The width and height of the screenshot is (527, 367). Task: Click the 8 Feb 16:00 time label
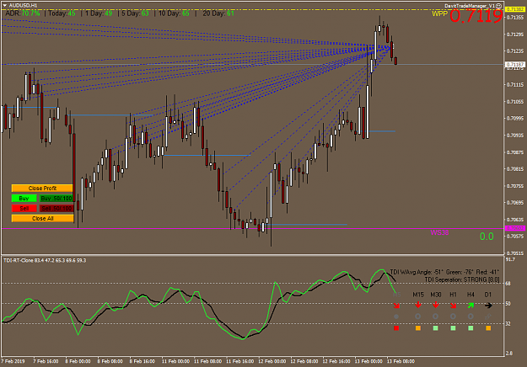point(143,361)
